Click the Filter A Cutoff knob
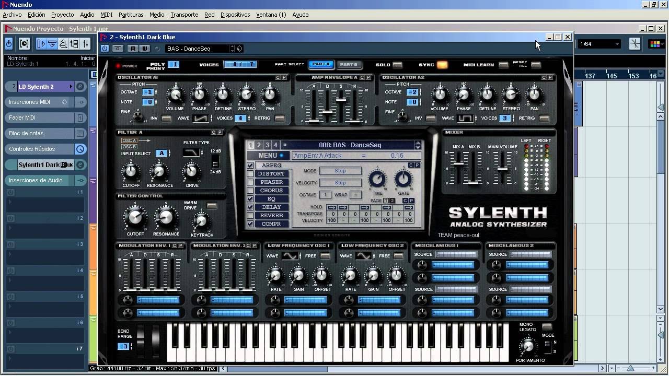This screenshot has width=669, height=376. [x=131, y=171]
